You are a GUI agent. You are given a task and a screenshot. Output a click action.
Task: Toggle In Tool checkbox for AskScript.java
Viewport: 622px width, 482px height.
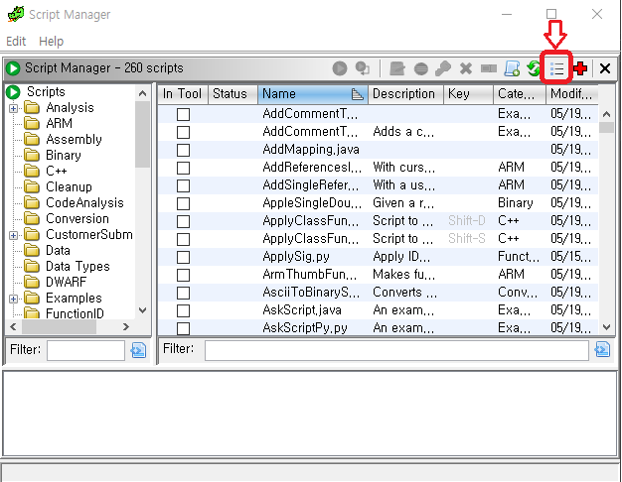pyautogui.click(x=183, y=310)
